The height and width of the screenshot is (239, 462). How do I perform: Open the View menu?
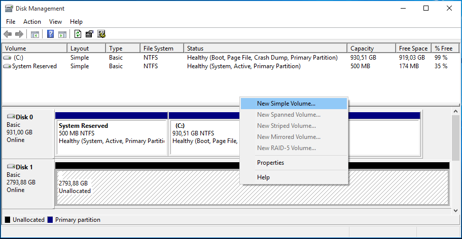click(56, 22)
